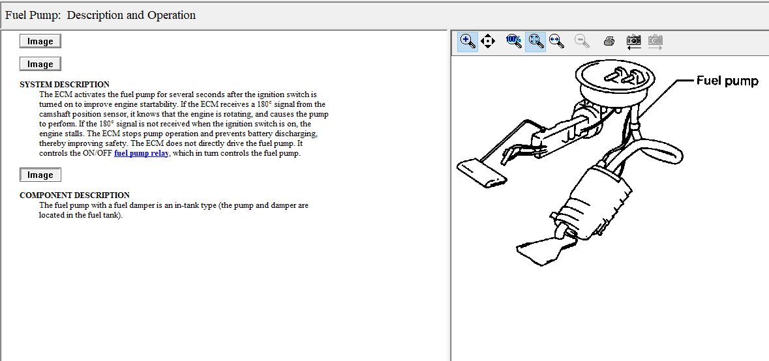Set image zoom to 100%
Image resolution: width=769 pixels, height=361 pixels.
click(514, 42)
